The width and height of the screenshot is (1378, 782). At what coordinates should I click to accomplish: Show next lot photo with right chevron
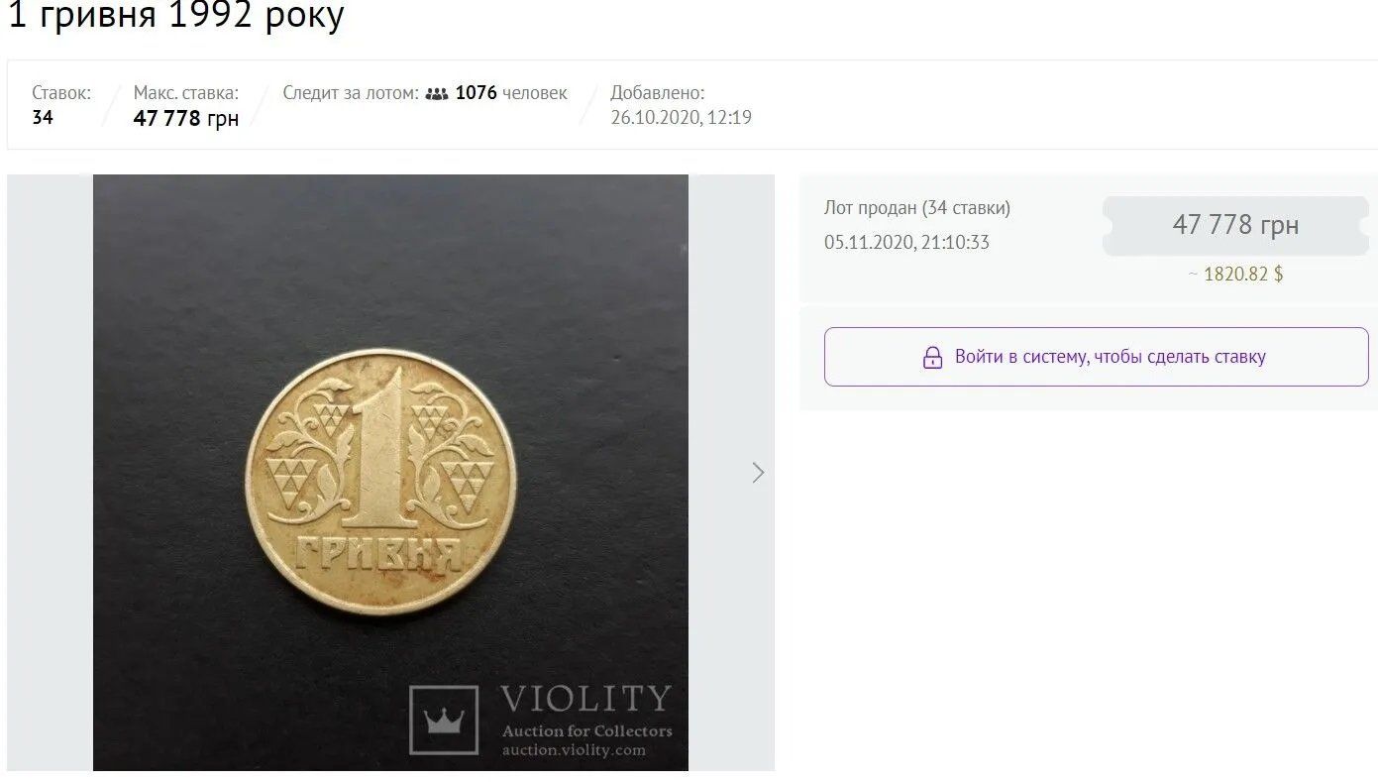pos(758,473)
